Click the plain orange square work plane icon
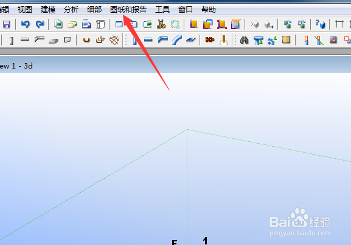Viewport: 351px width, 245px height. tap(194, 24)
